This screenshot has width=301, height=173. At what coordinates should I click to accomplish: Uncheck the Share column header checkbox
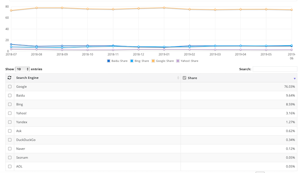point(184,78)
